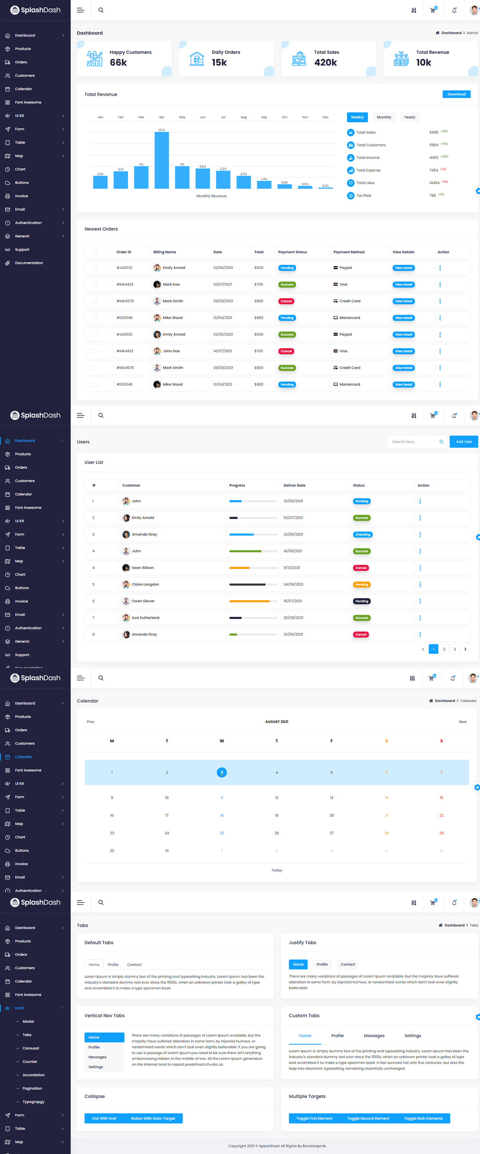
Task: Click the Total Revenue card icon
Action: click(x=401, y=59)
